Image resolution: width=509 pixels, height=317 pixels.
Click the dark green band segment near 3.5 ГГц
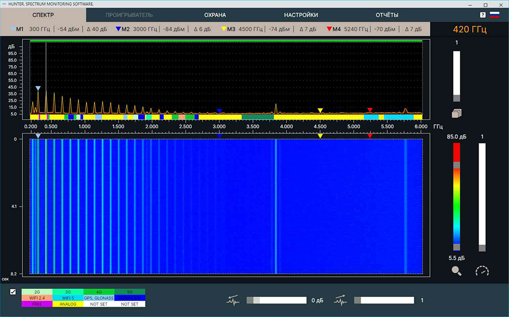[x=258, y=117]
